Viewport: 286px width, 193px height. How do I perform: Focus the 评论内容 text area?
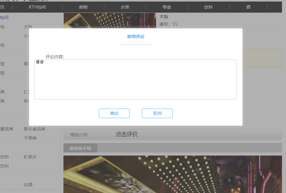pos(135,79)
